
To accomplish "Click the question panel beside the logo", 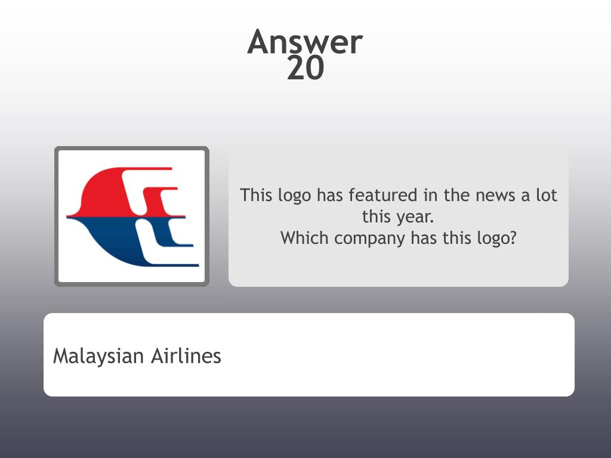I will pos(398,216).
